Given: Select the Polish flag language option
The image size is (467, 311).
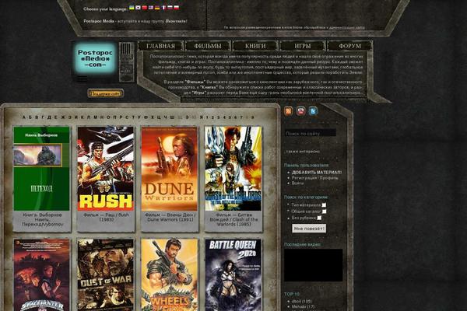Looking at the screenshot, I should pos(177,8).
